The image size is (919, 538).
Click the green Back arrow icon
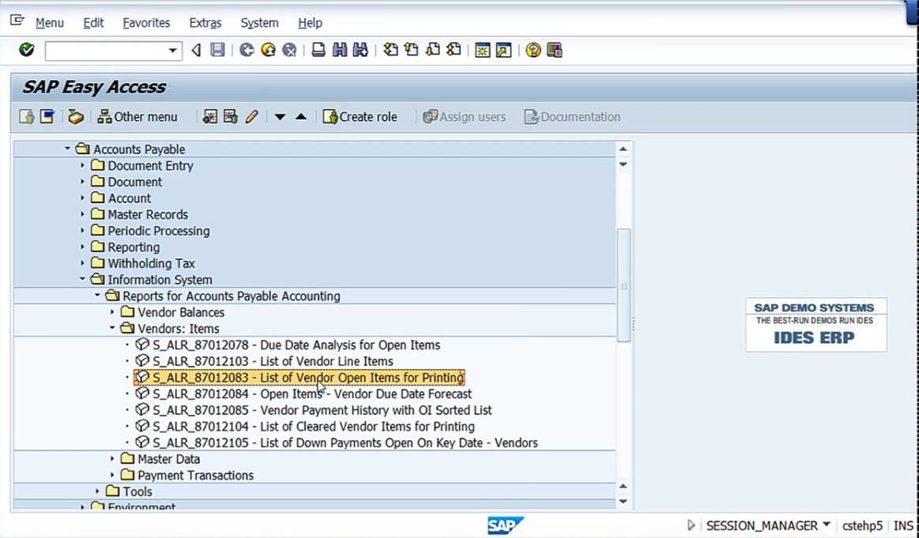click(x=247, y=50)
